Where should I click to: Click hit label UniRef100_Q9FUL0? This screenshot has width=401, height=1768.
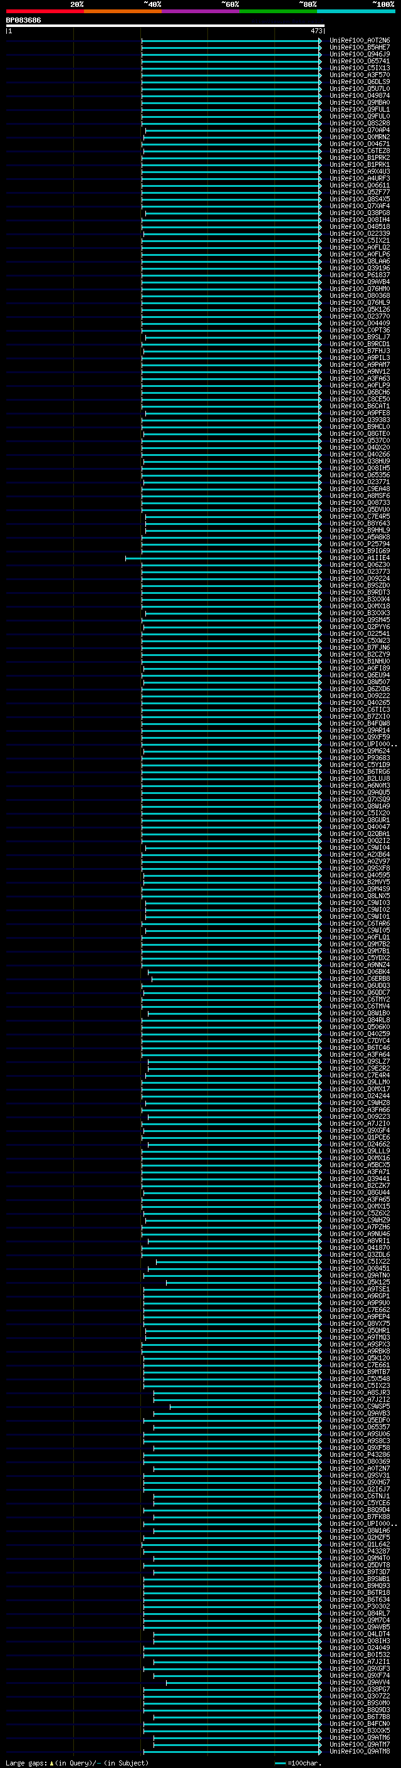point(359,117)
